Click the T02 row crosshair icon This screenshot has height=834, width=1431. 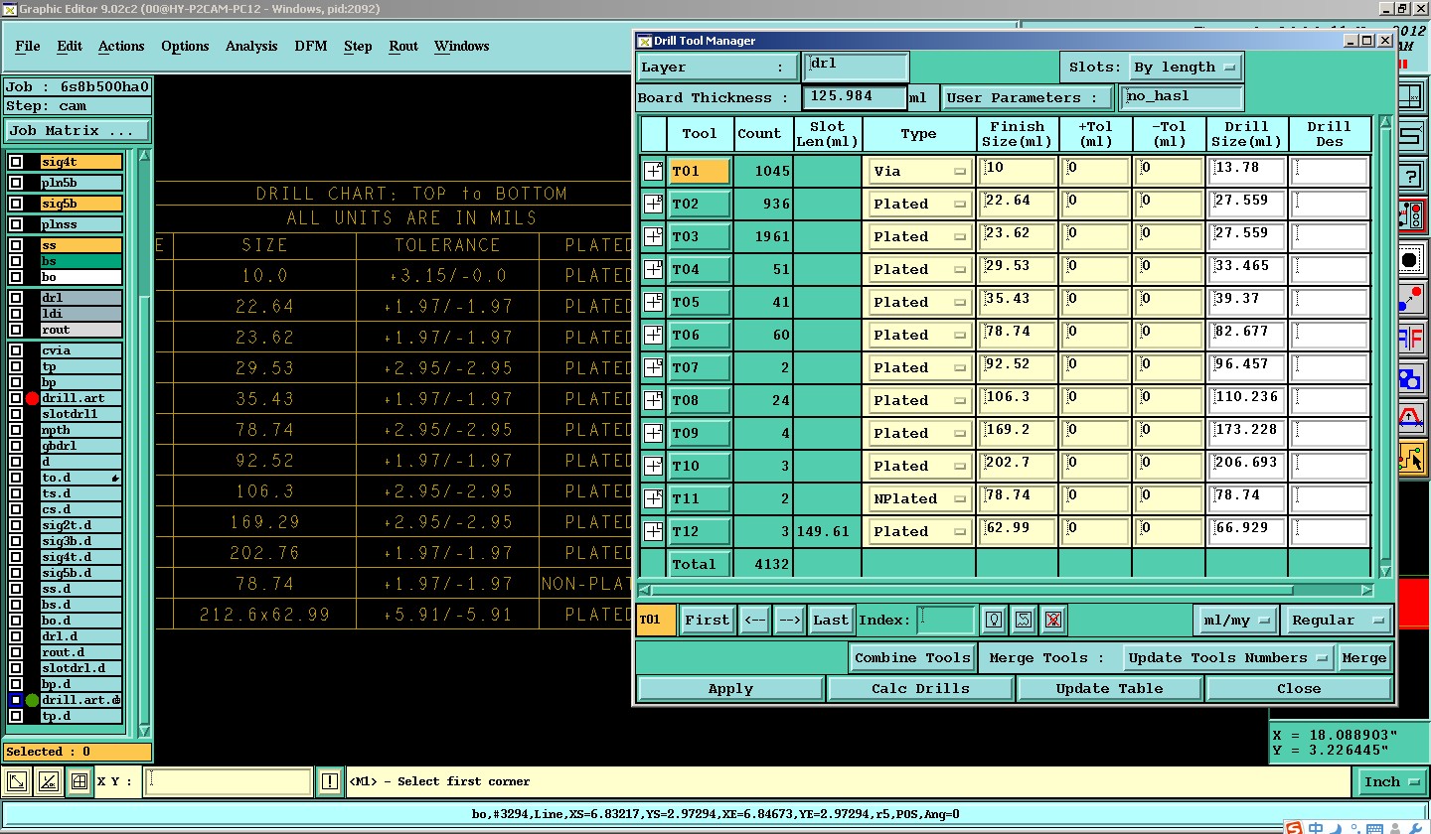[x=653, y=204]
